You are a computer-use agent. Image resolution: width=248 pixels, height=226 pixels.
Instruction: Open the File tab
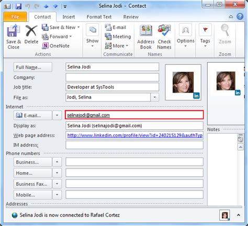click(x=15, y=17)
